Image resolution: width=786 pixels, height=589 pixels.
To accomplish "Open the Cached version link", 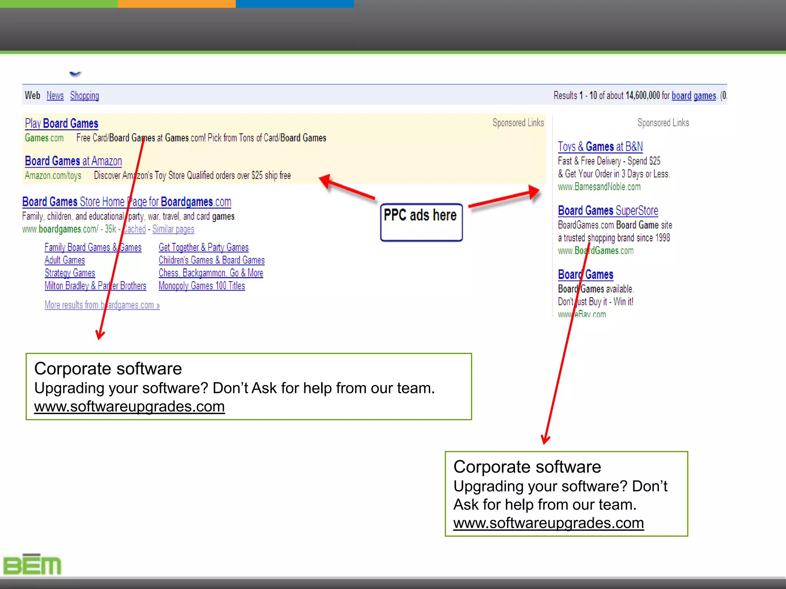I will pos(134,229).
